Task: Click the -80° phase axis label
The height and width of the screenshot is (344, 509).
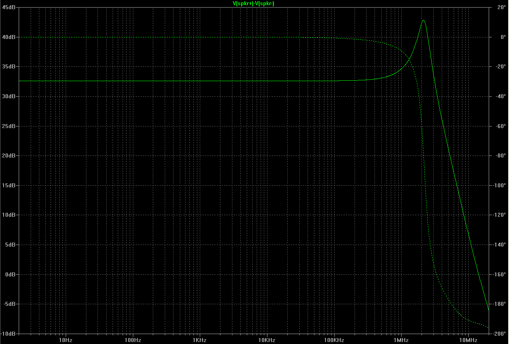Action: point(501,155)
